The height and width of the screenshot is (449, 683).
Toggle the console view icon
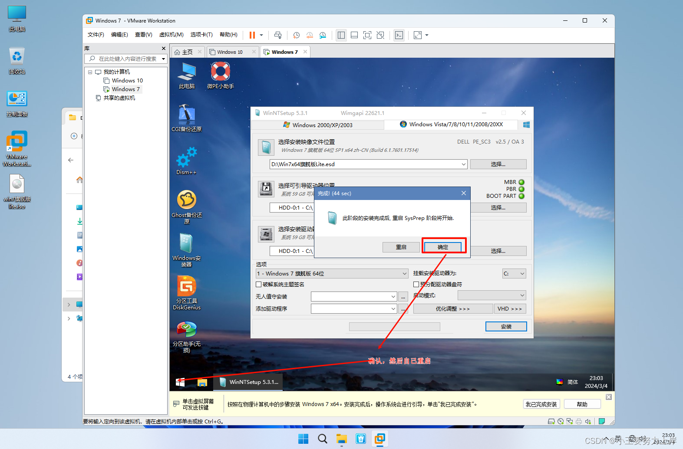[x=399, y=35]
